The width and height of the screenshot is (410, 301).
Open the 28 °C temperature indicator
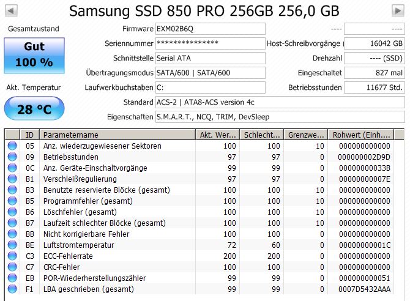[x=34, y=108]
